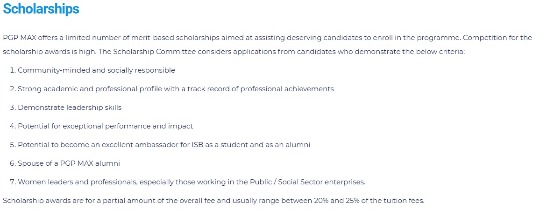Click 'Community-minded and socially responsible' list item

point(96,70)
